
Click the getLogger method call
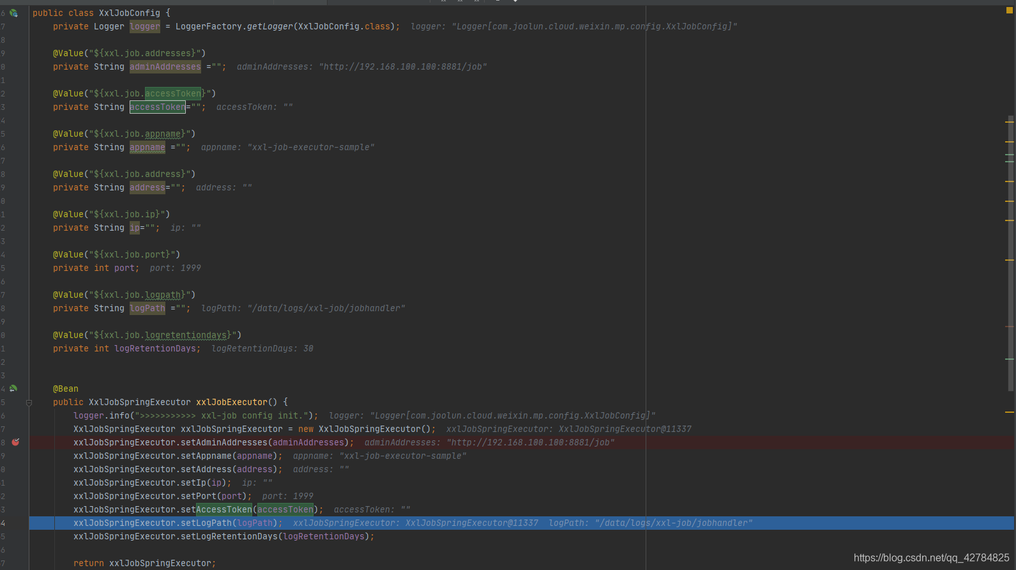tap(270, 26)
